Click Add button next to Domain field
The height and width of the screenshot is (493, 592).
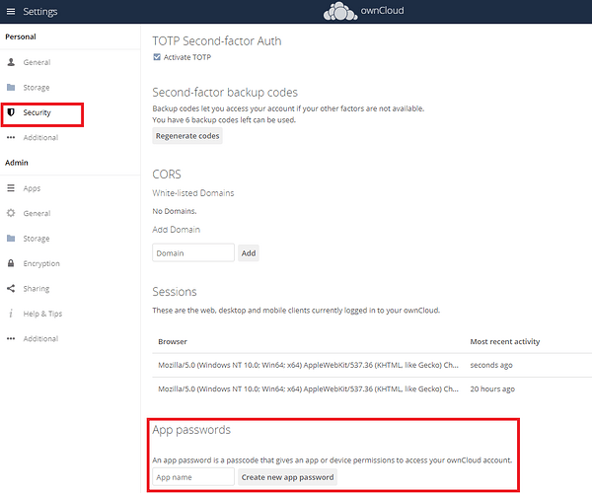[x=249, y=253]
